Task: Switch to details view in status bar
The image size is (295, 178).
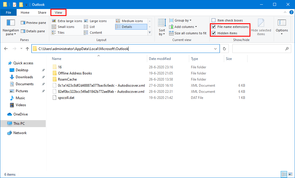Action: click(284, 174)
